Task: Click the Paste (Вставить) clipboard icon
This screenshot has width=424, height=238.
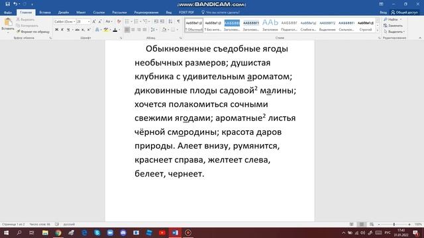Action: click(x=8, y=22)
